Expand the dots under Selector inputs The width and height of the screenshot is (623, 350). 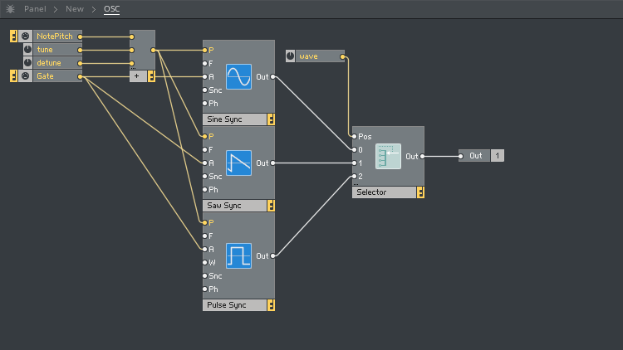pyautogui.click(x=356, y=183)
